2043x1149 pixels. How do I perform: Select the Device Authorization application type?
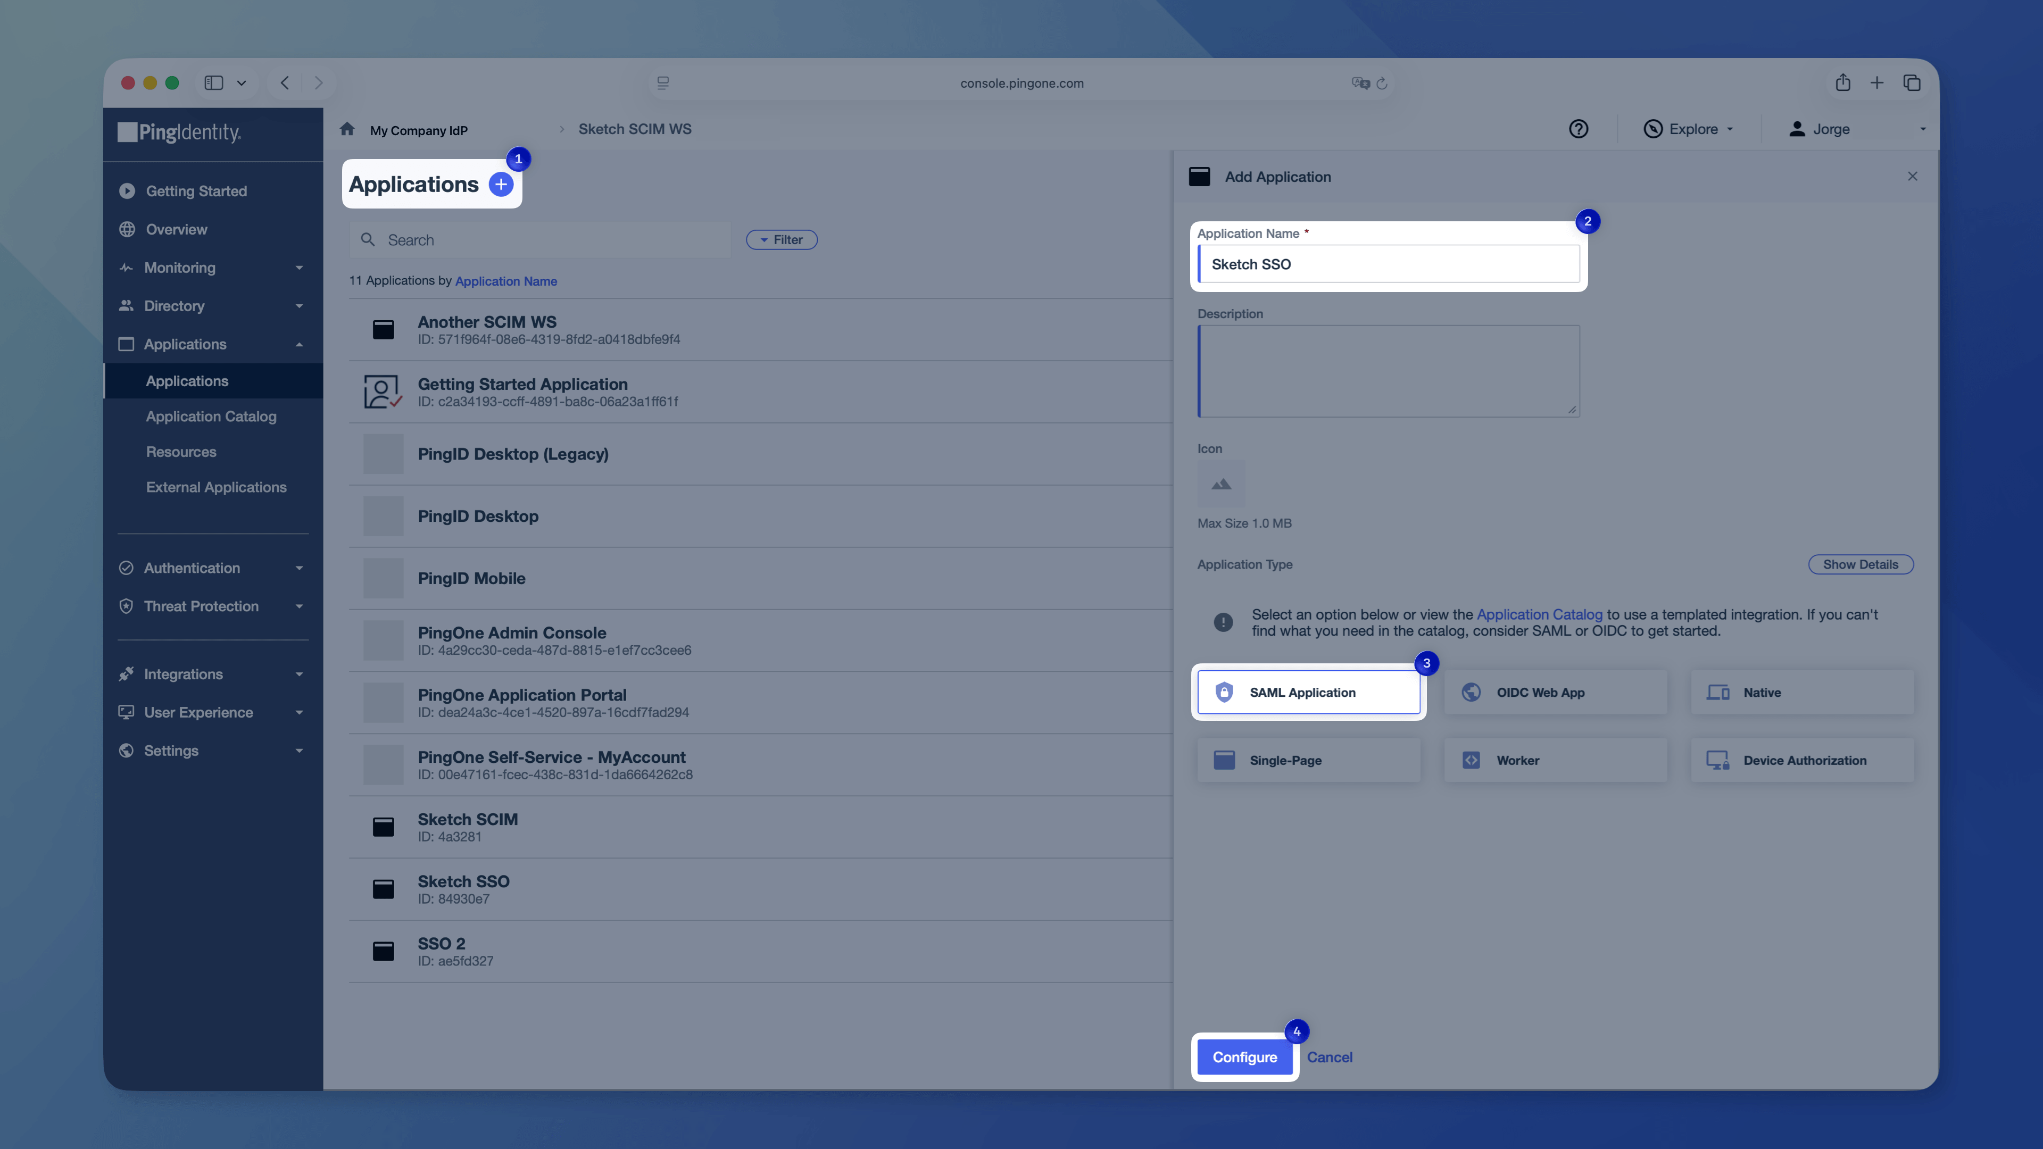pos(1802,760)
